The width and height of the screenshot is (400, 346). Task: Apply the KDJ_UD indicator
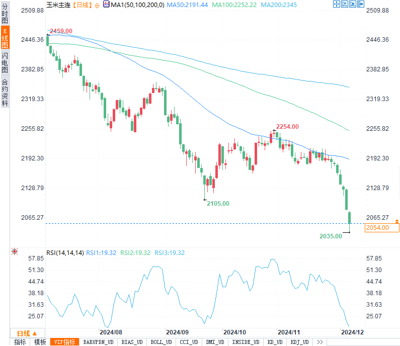pyautogui.click(x=299, y=342)
